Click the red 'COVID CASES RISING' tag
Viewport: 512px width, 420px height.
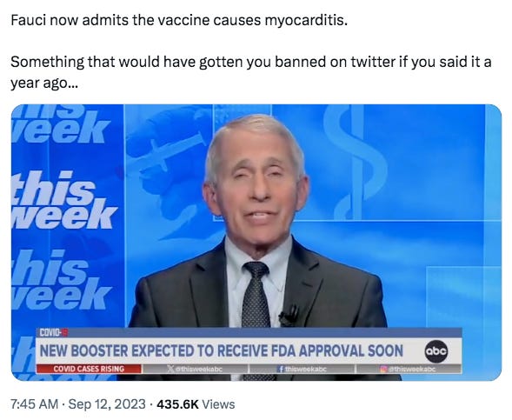pos(89,369)
